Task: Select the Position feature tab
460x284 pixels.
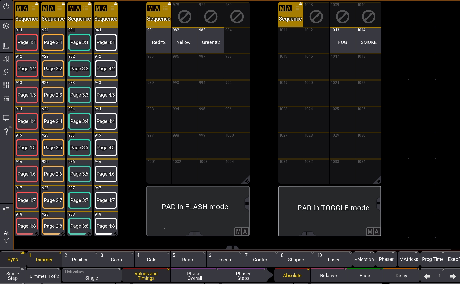Action: pyautogui.click(x=80, y=259)
